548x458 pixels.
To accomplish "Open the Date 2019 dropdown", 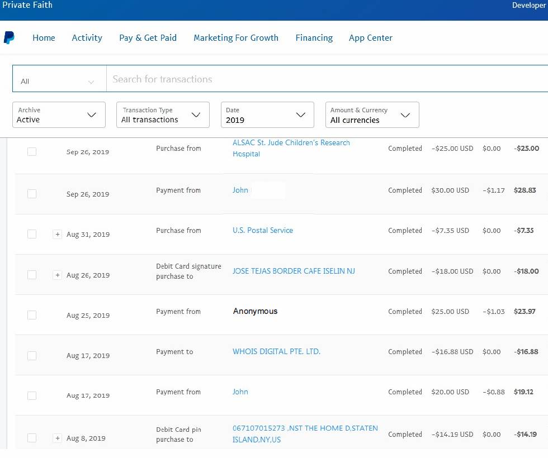I will [x=267, y=115].
